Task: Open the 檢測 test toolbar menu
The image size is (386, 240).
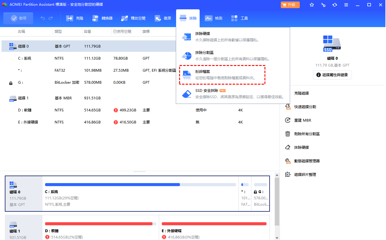Action: pos(214,18)
